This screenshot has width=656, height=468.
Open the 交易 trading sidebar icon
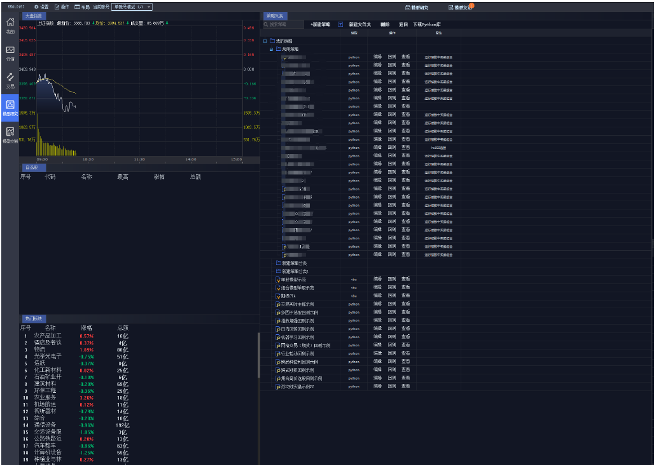click(10, 80)
